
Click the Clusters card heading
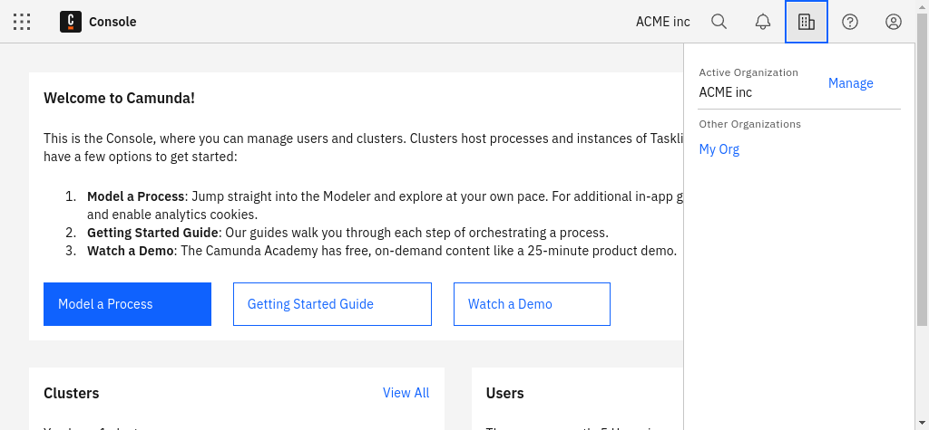point(71,393)
